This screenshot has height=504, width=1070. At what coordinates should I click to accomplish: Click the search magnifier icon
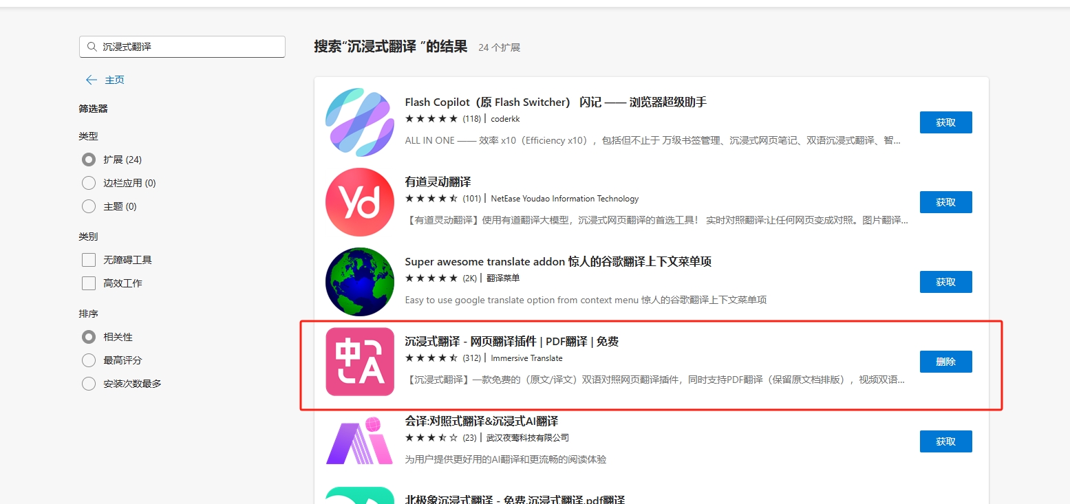tap(92, 47)
